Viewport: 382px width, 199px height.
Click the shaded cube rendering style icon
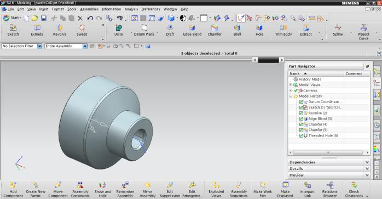(171, 18)
